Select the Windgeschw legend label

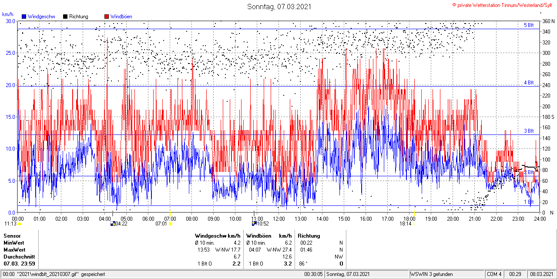click(41, 17)
